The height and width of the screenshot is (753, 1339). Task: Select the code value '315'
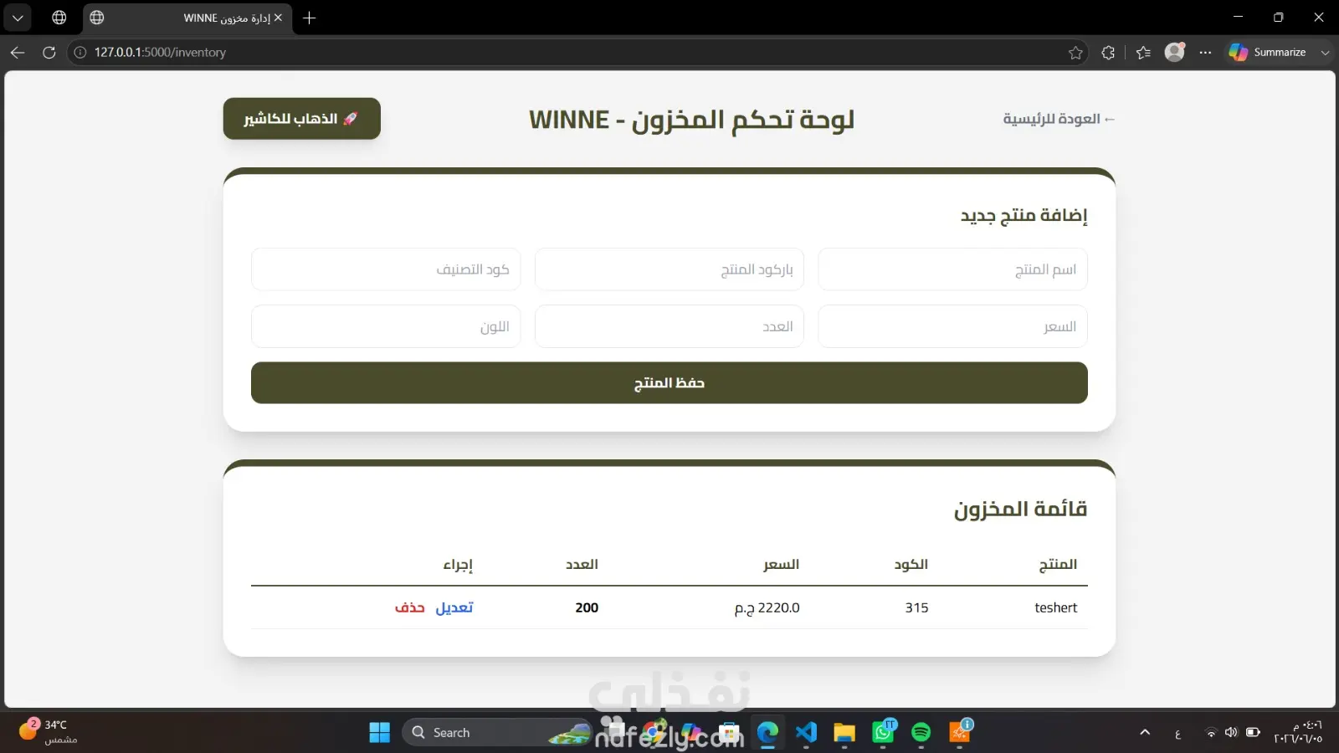tap(916, 607)
